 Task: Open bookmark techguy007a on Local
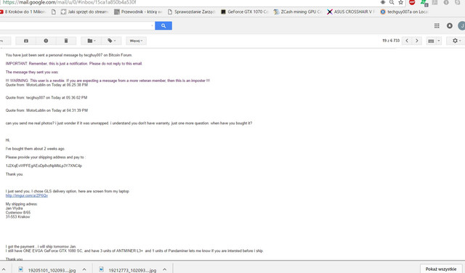tap(404, 12)
